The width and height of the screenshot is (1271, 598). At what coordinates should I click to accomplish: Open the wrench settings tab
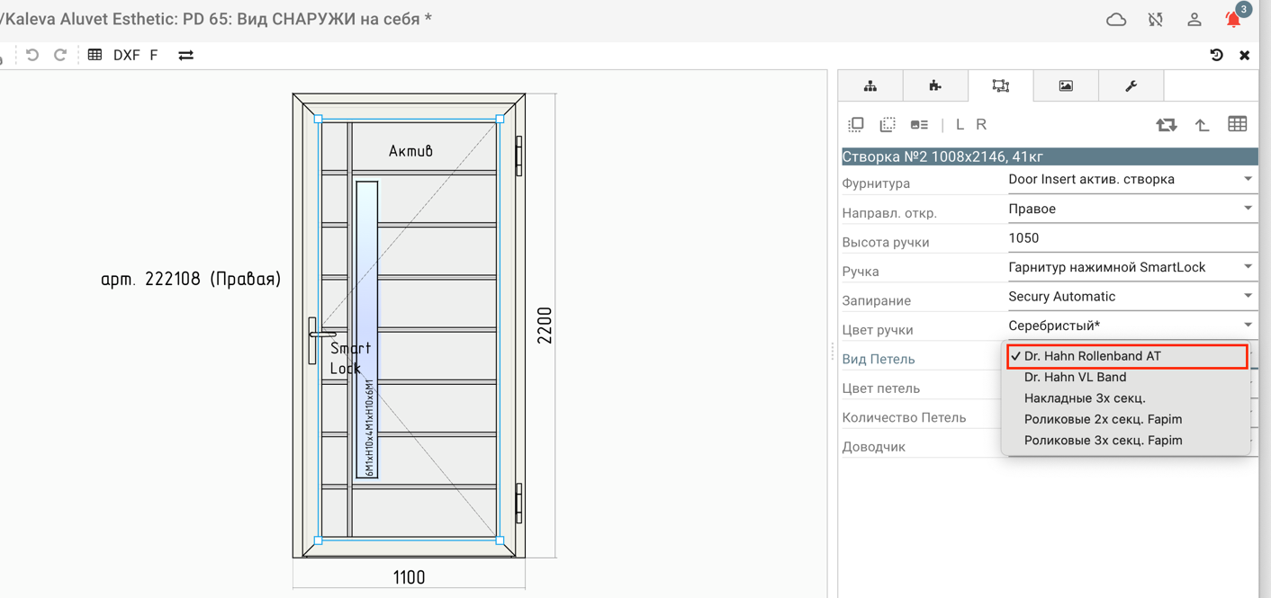coord(1131,85)
